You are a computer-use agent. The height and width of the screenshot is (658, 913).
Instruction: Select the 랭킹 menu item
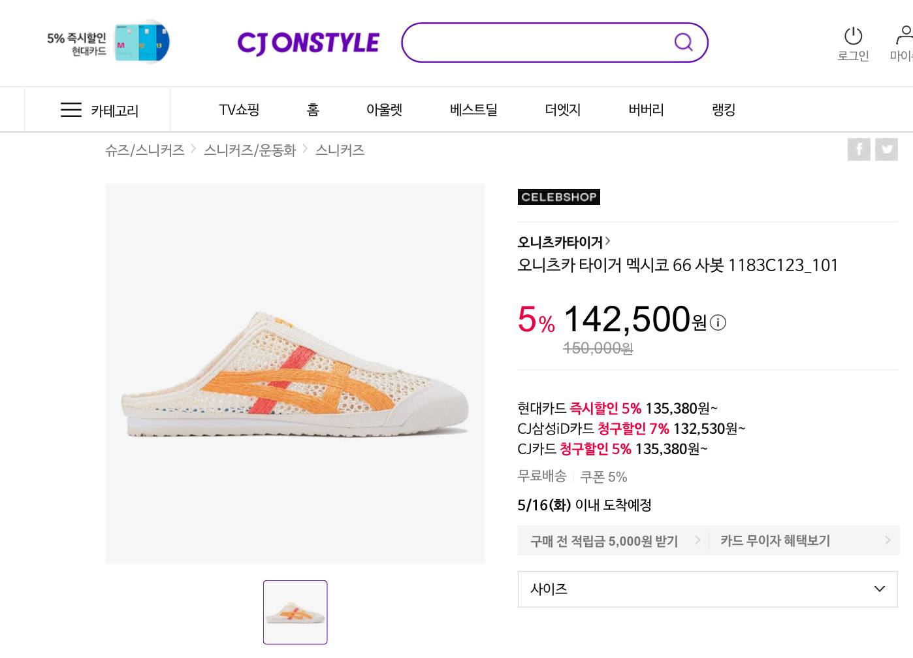click(x=724, y=110)
